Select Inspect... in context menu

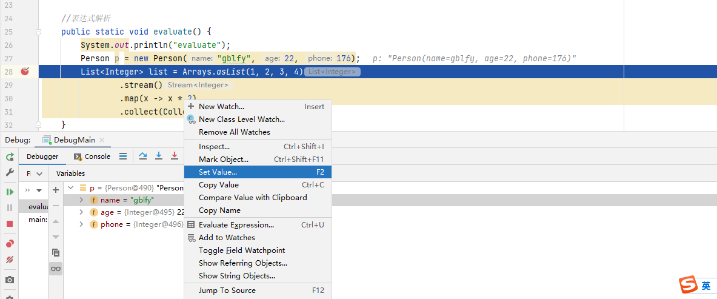[258, 147]
